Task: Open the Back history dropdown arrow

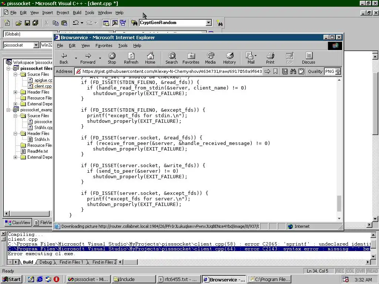Action: (x=76, y=58)
